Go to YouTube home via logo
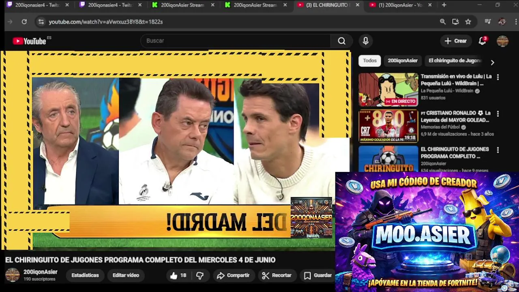 (x=29, y=41)
